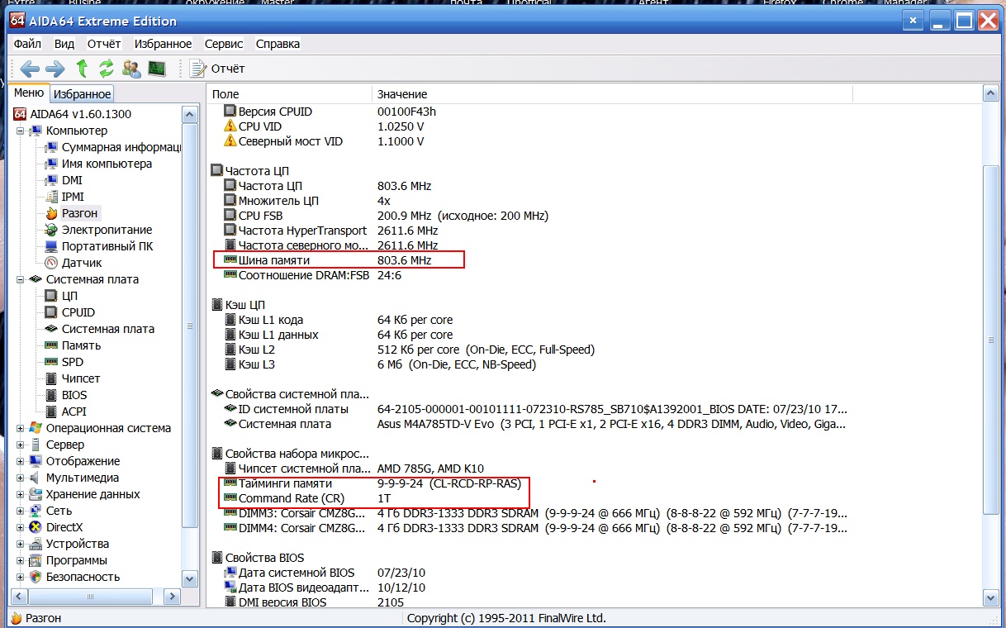The width and height of the screenshot is (1006, 628).
Task: Click the Back arrow toolbar icon
Action: pyautogui.click(x=30, y=69)
